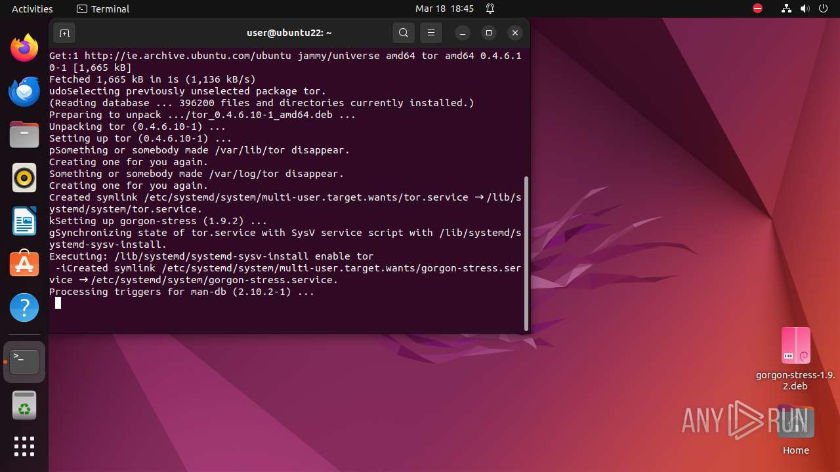Open the Help icon in dock
Image resolution: width=840 pixels, height=472 pixels.
(24, 307)
